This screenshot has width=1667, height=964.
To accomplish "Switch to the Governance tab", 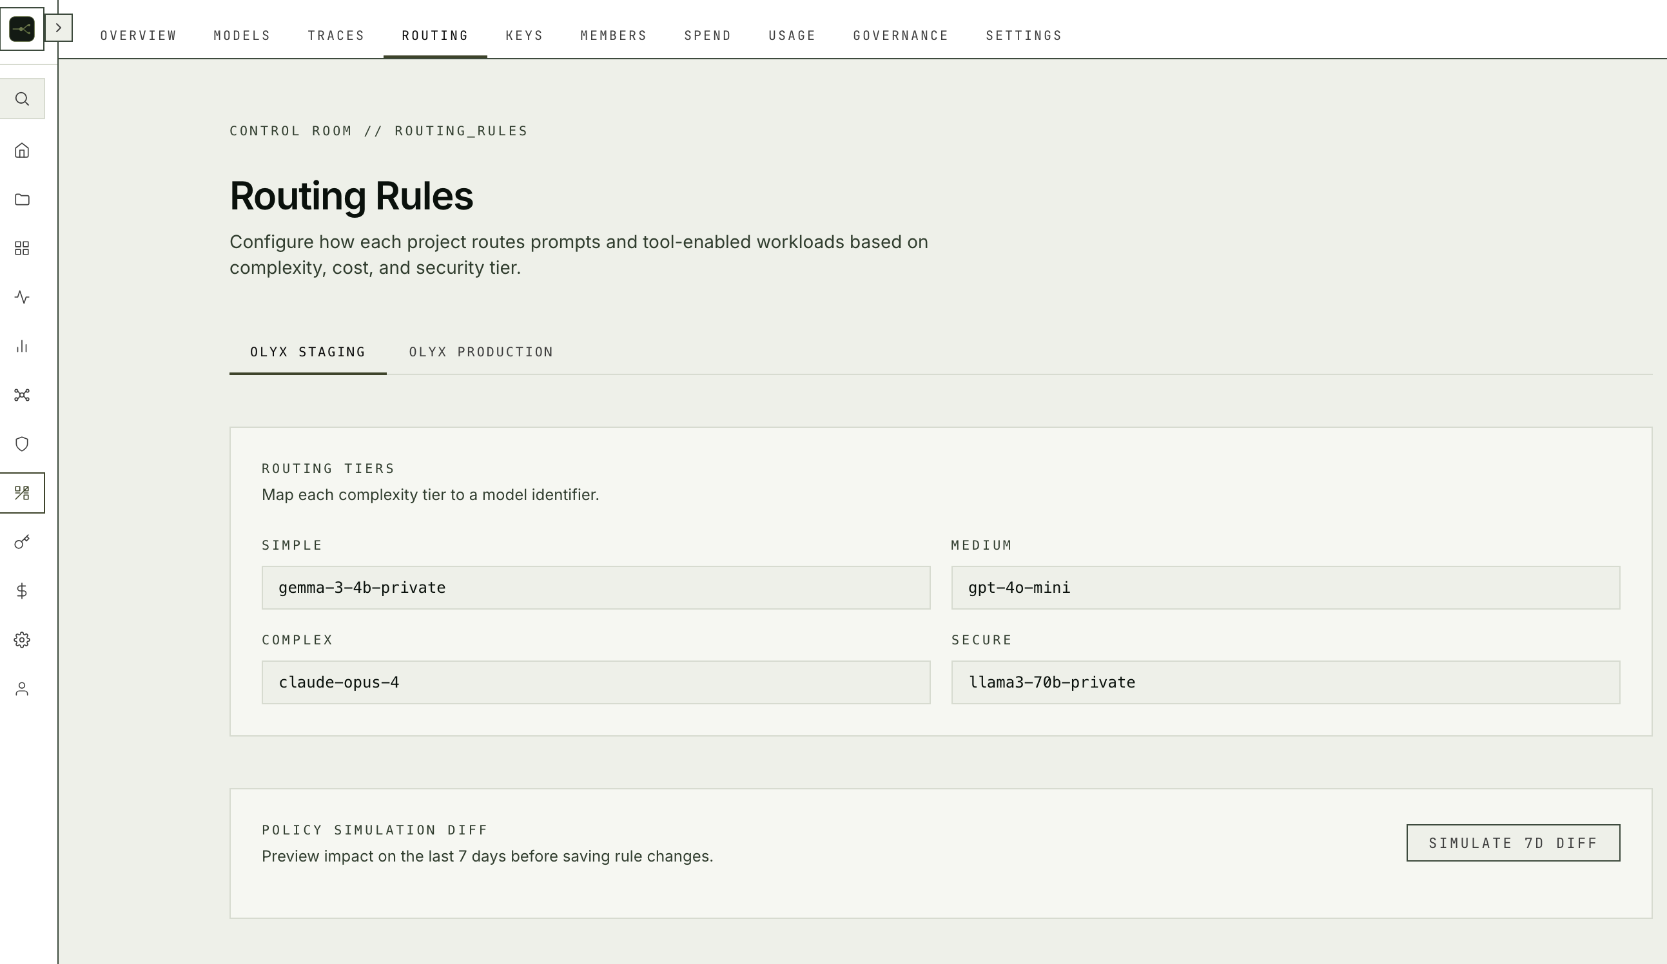I will tap(901, 35).
